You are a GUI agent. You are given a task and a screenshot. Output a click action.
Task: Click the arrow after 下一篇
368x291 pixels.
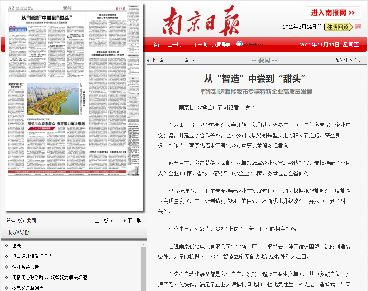point(193,60)
